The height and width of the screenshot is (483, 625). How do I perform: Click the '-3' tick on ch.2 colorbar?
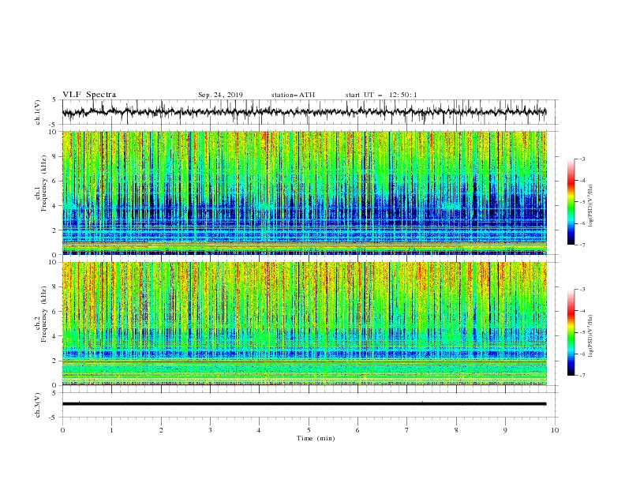pyautogui.click(x=582, y=290)
